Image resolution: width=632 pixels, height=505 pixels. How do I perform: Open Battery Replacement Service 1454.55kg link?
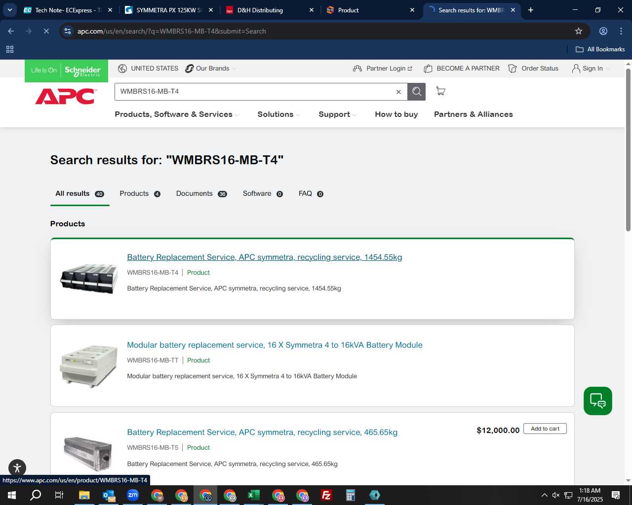[265, 257]
